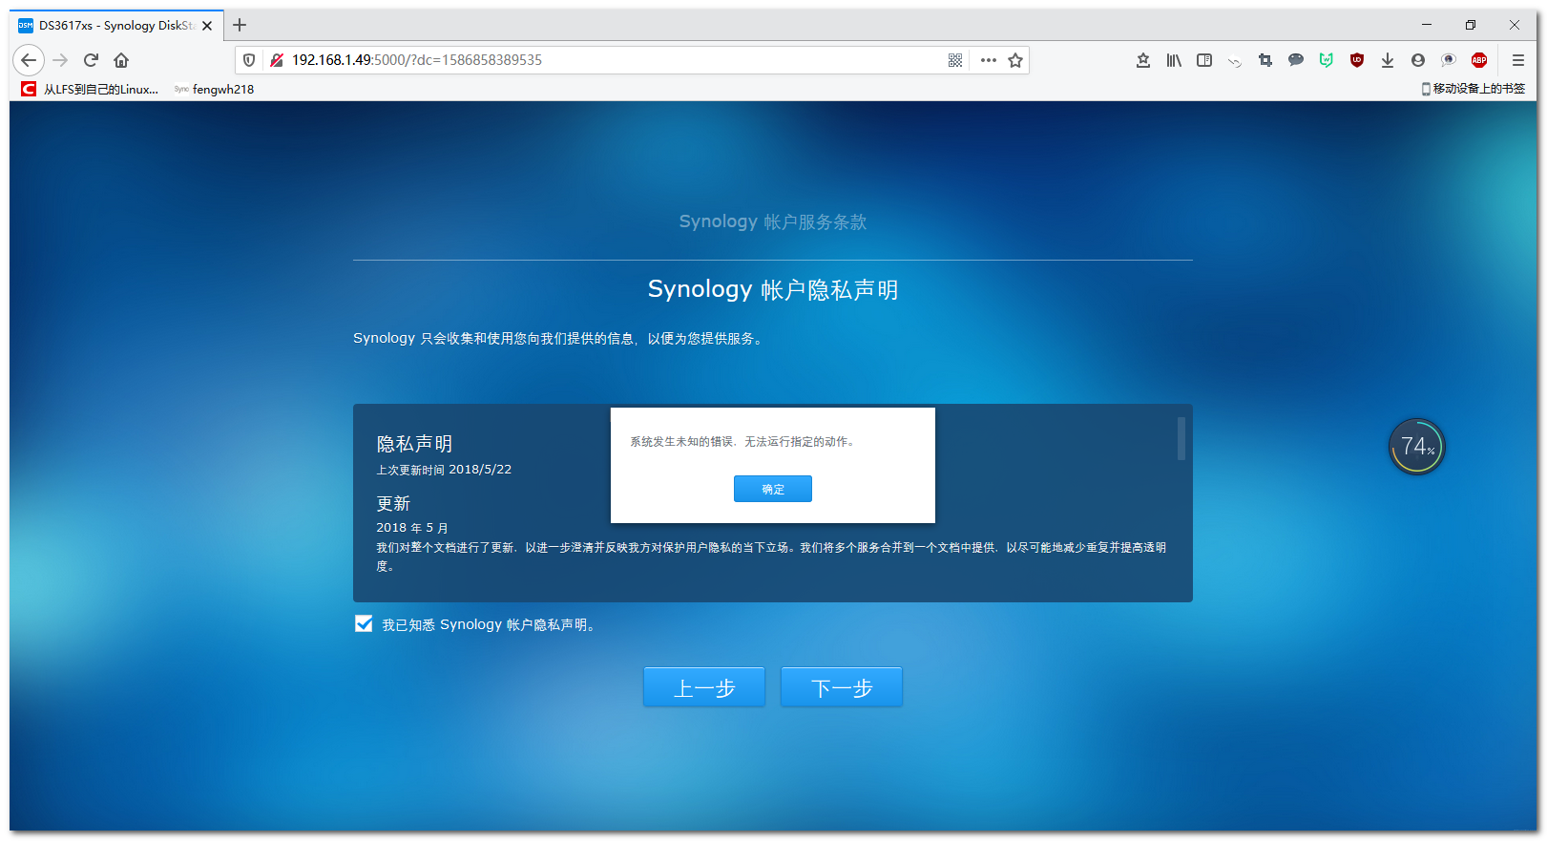
Task: Continue with the 下一步 button
Action: click(x=842, y=687)
